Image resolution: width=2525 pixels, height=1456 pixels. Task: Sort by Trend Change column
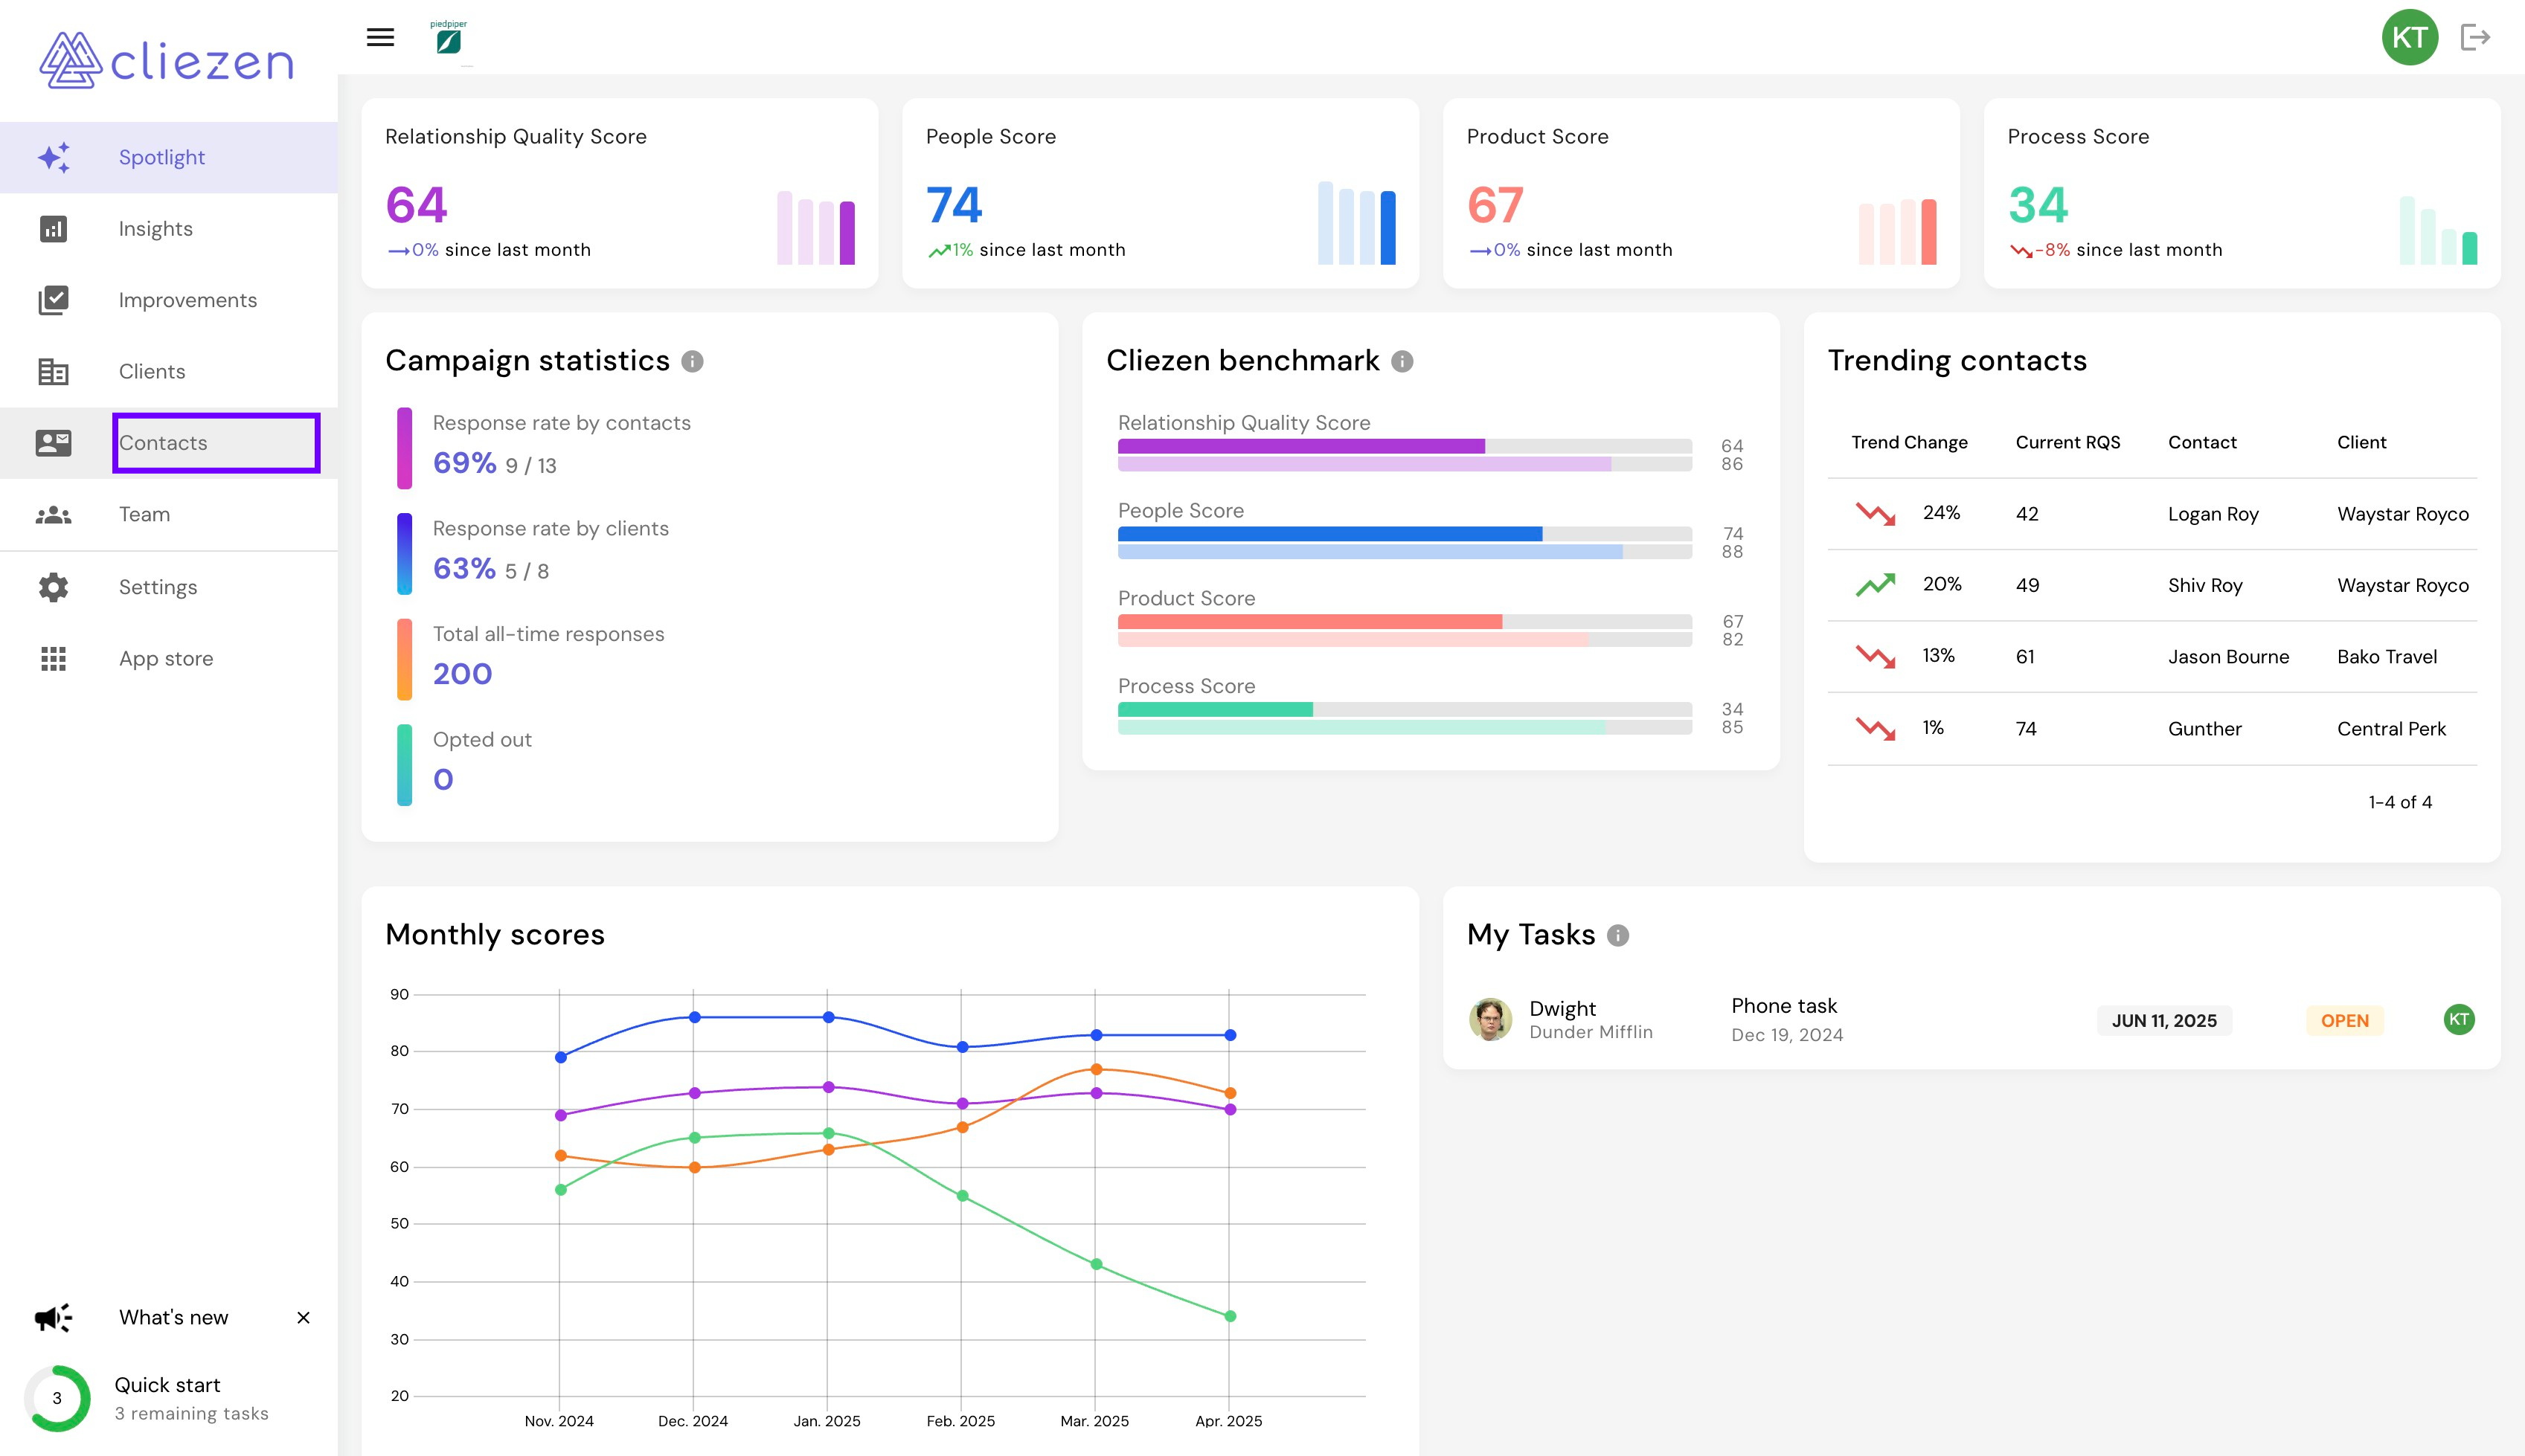(1909, 442)
